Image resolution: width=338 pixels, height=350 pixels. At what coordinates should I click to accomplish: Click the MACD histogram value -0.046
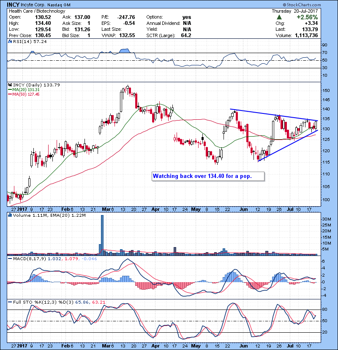pos(89,259)
